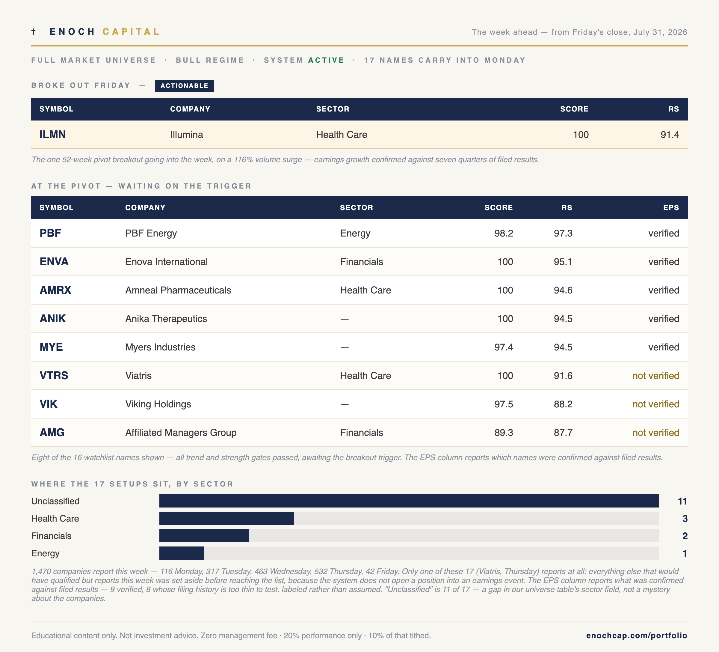Click the cross icon beside Enoch Capital
Image resolution: width=719 pixels, height=652 pixels.
point(34,32)
